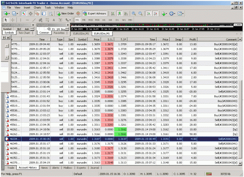Image resolution: width=244 pixels, height=177 pixels.
Task: Switch to the Trade tab
Action: pos(11,168)
